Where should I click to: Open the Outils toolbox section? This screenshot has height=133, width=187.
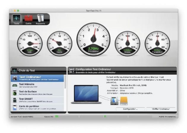click(28, 19)
